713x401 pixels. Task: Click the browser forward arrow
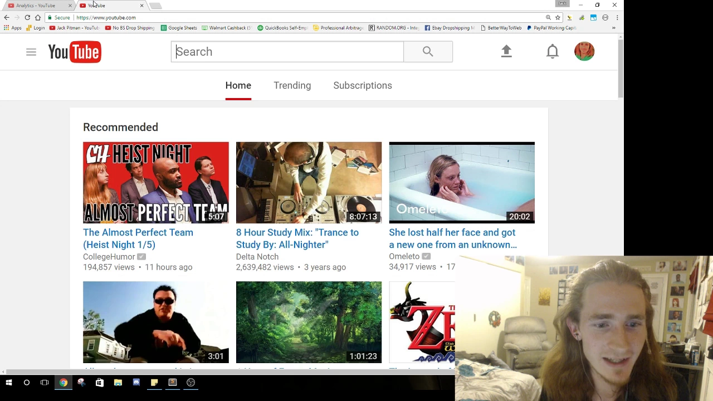[17, 17]
